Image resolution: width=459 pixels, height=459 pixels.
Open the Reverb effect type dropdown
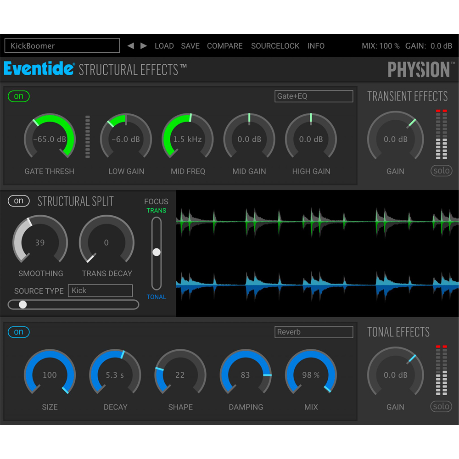[314, 332]
